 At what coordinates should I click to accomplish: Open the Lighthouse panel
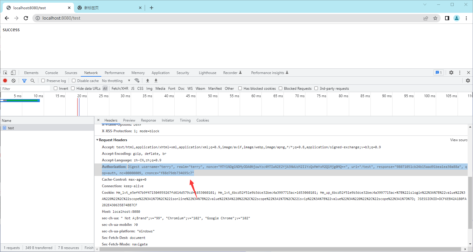coord(207,73)
